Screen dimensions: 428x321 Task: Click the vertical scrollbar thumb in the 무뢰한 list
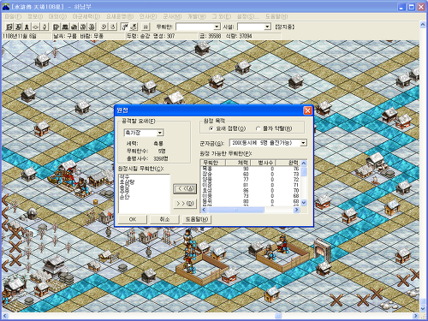click(x=304, y=172)
